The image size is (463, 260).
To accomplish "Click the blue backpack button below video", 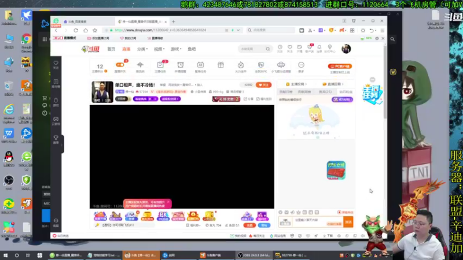I will [x=264, y=225].
